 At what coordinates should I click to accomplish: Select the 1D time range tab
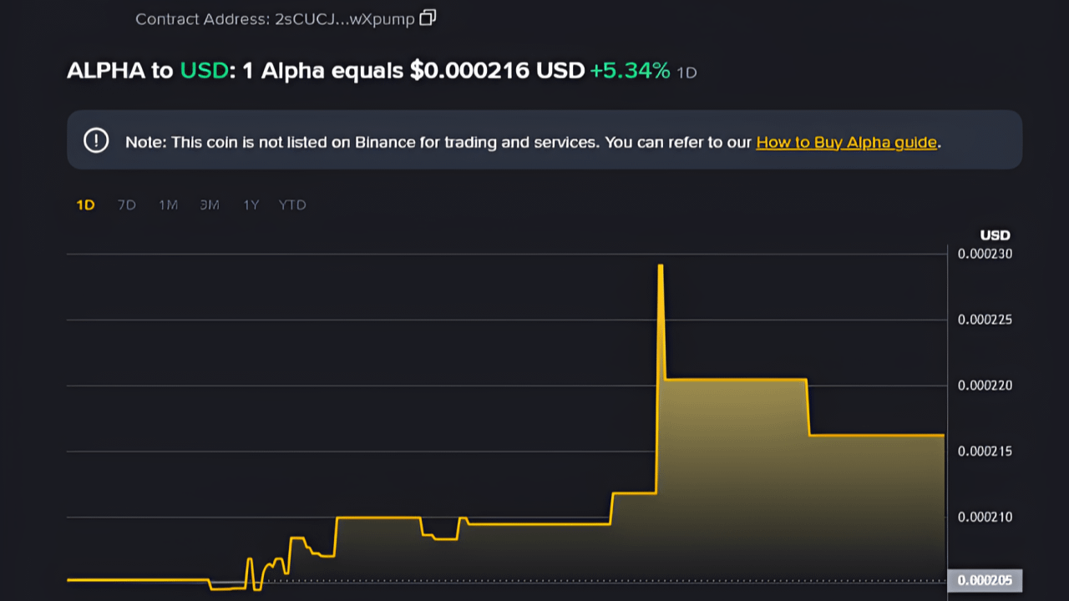pyautogui.click(x=85, y=205)
